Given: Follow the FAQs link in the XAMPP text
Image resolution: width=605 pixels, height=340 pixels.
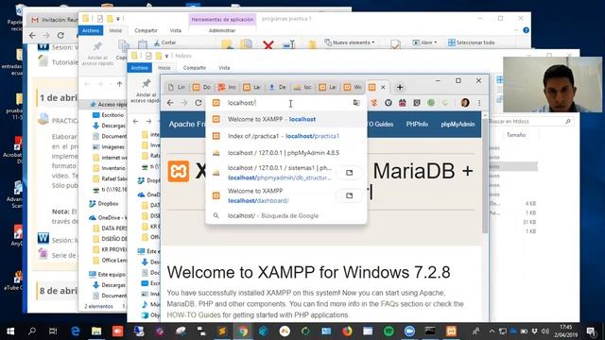Looking at the screenshot, I should pos(389,304).
